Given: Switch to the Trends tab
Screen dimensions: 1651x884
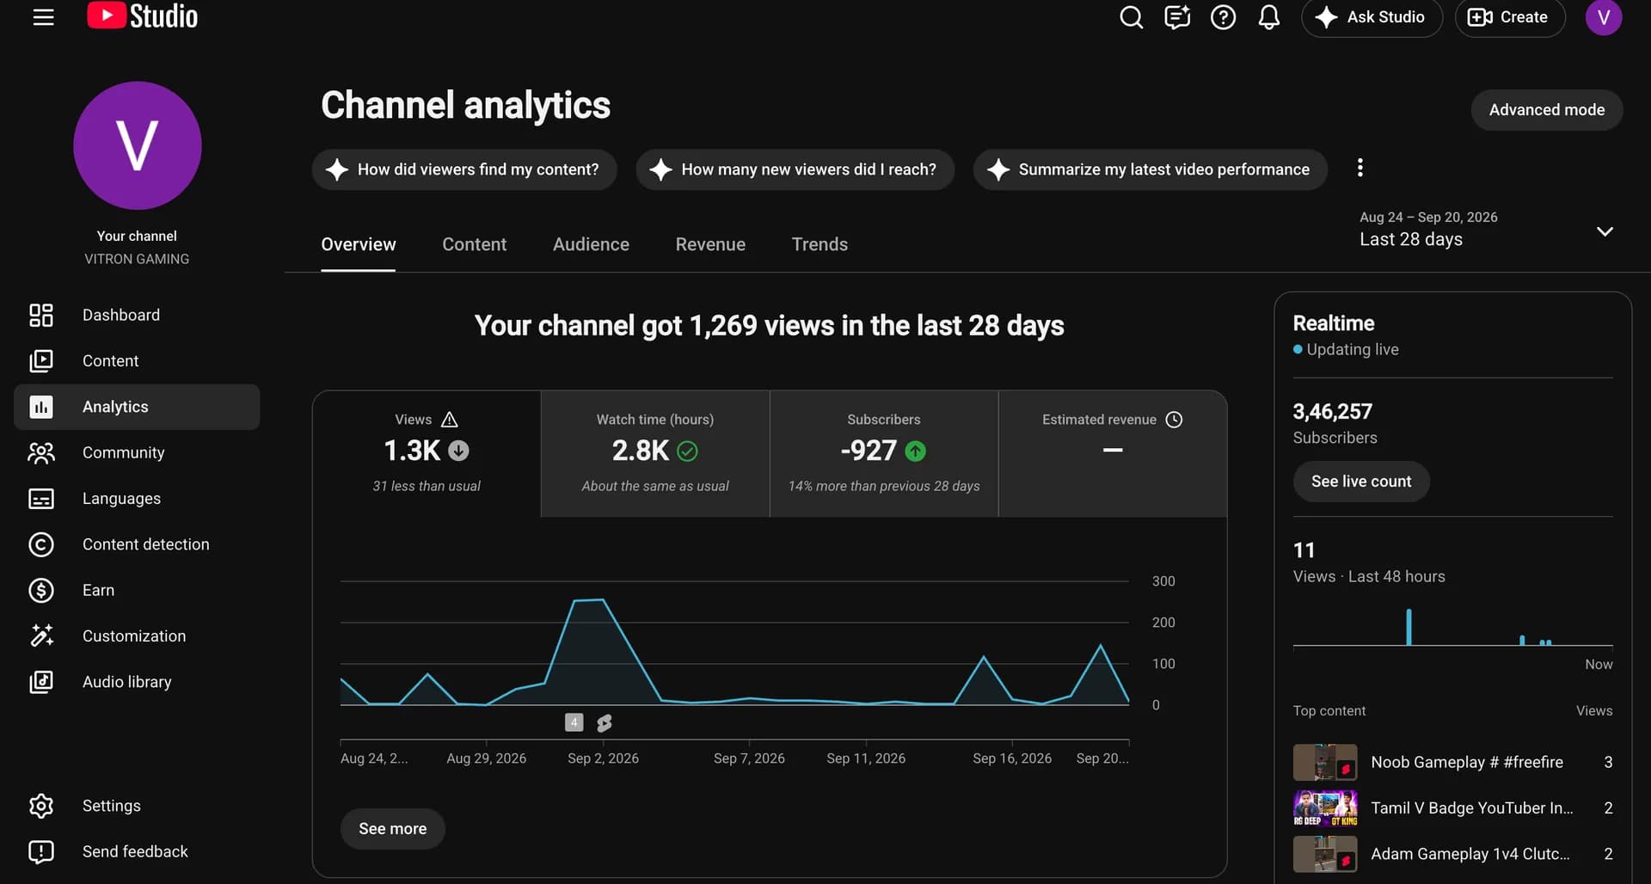Looking at the screenshot, I should (819, 244).
